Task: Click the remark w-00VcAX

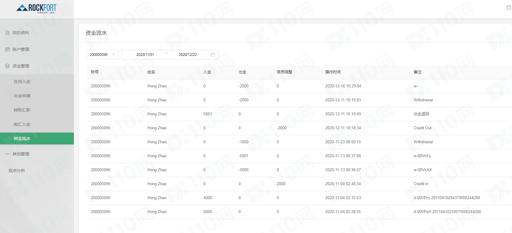Action: pos(423,170)
